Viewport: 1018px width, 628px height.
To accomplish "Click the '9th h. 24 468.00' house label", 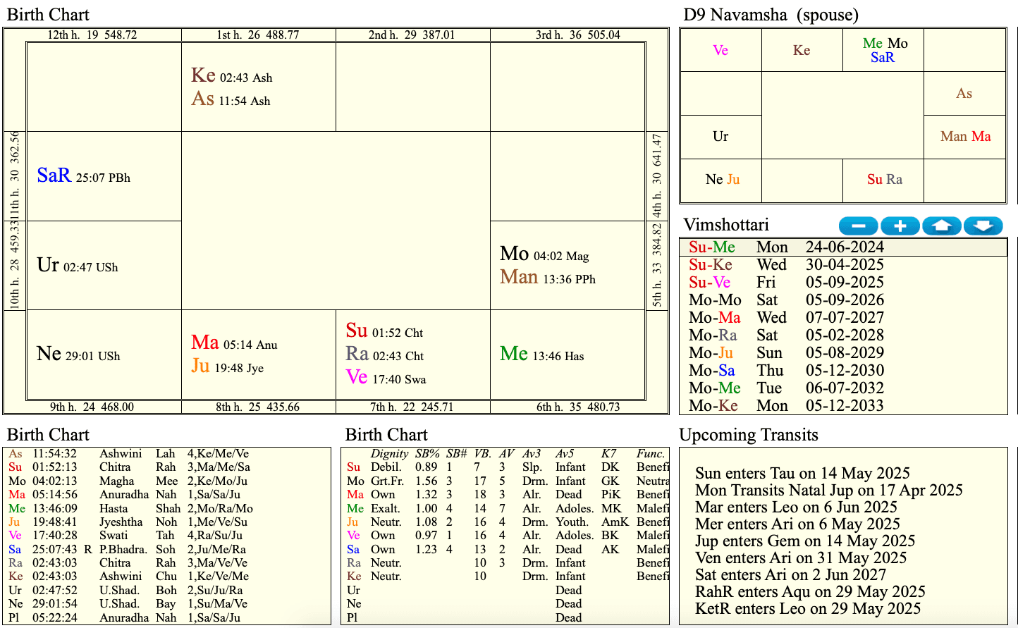I will point(92,407).
